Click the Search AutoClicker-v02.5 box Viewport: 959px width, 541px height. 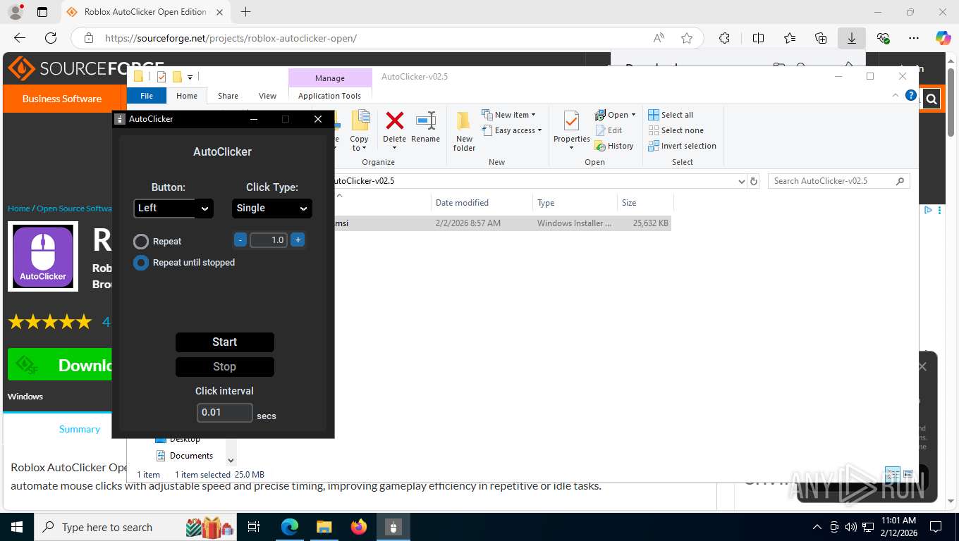coord(838,181)
